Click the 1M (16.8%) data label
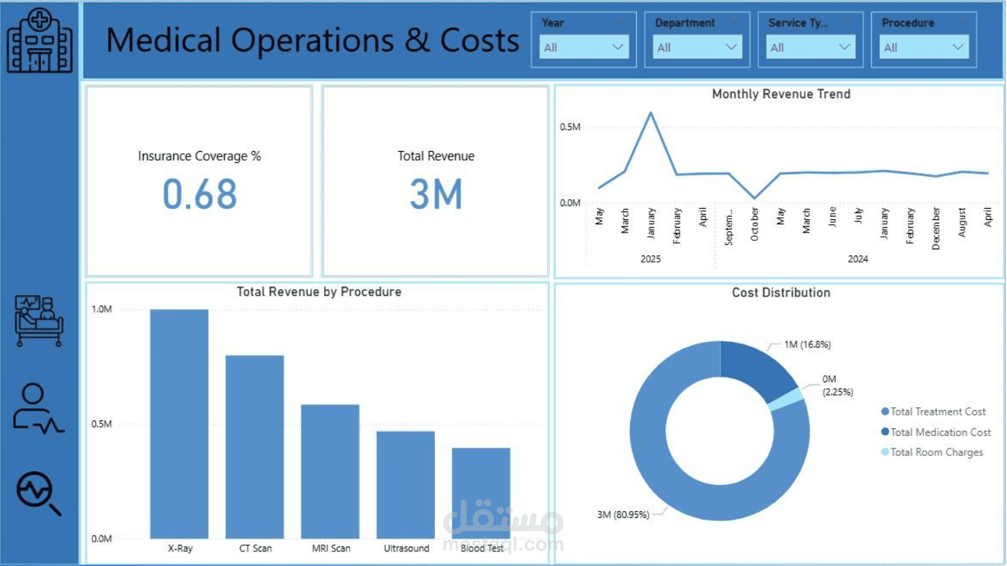This screenshot has width=1007, height=566. [807, 345]
